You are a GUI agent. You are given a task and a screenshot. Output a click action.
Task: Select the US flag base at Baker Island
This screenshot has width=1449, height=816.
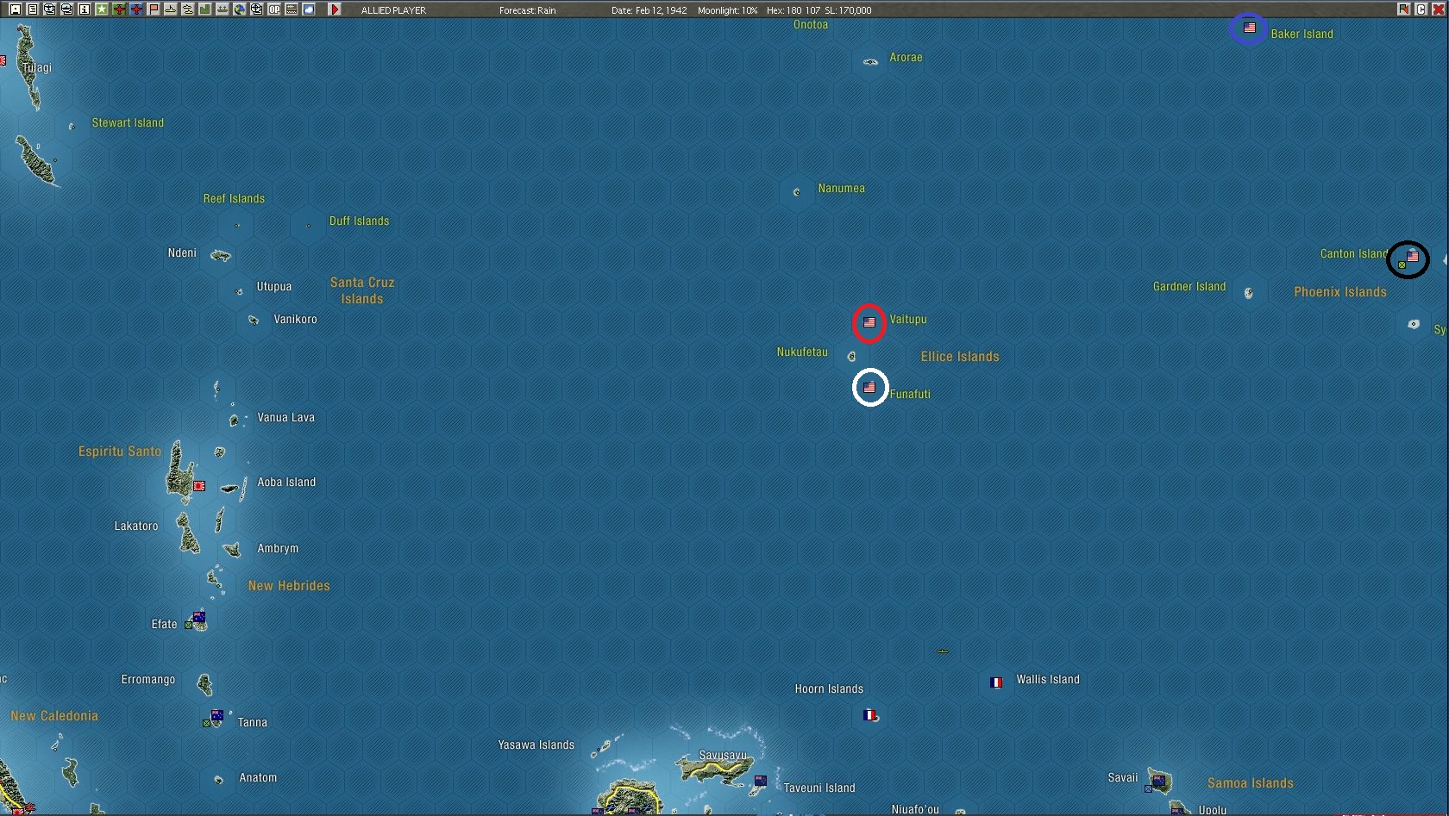pos(1249,28)
